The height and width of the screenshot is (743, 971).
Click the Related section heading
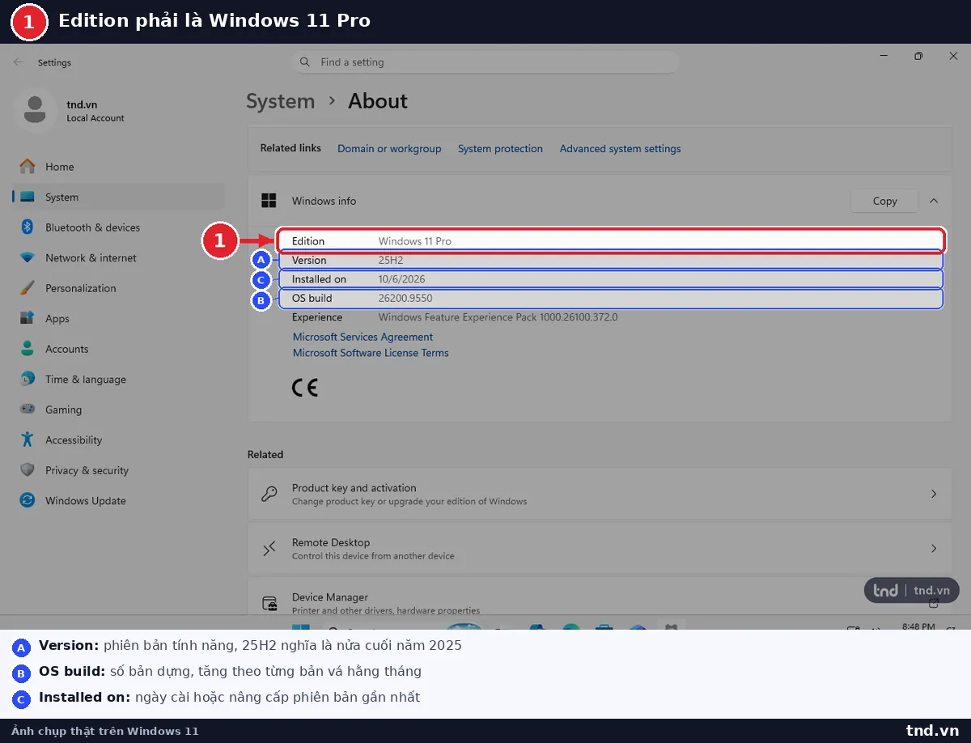[x=265, y=455]
